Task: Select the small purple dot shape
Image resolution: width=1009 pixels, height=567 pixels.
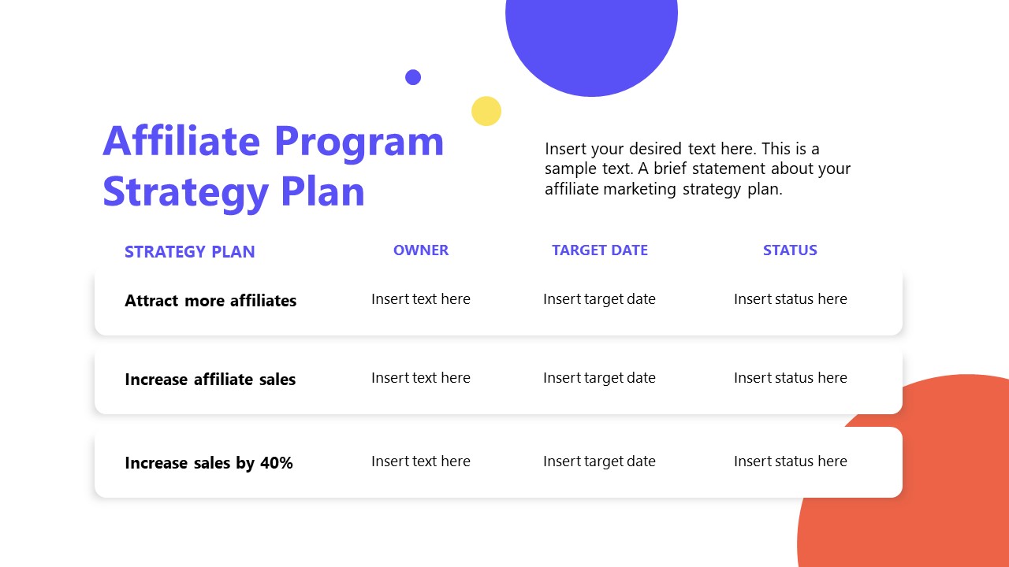Action: (413, 77)
